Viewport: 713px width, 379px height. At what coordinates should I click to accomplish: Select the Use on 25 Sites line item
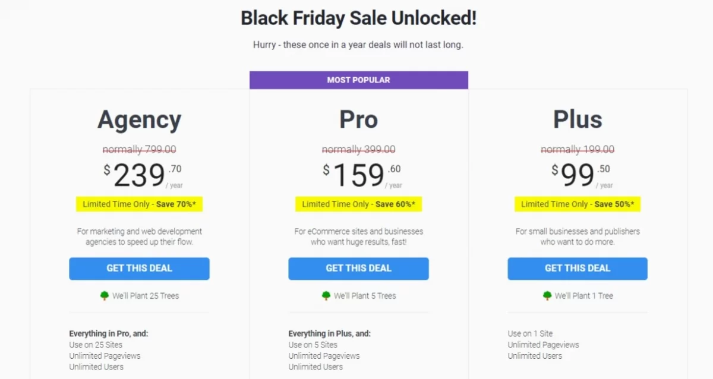94,345
